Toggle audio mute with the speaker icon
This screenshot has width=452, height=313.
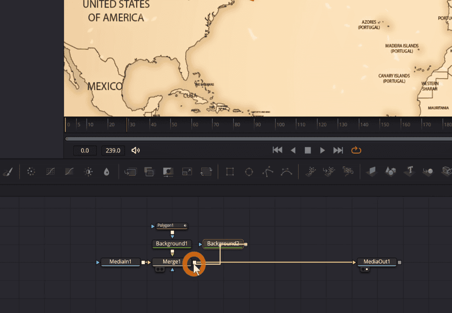pyautogui.click(x=135, y=150)
